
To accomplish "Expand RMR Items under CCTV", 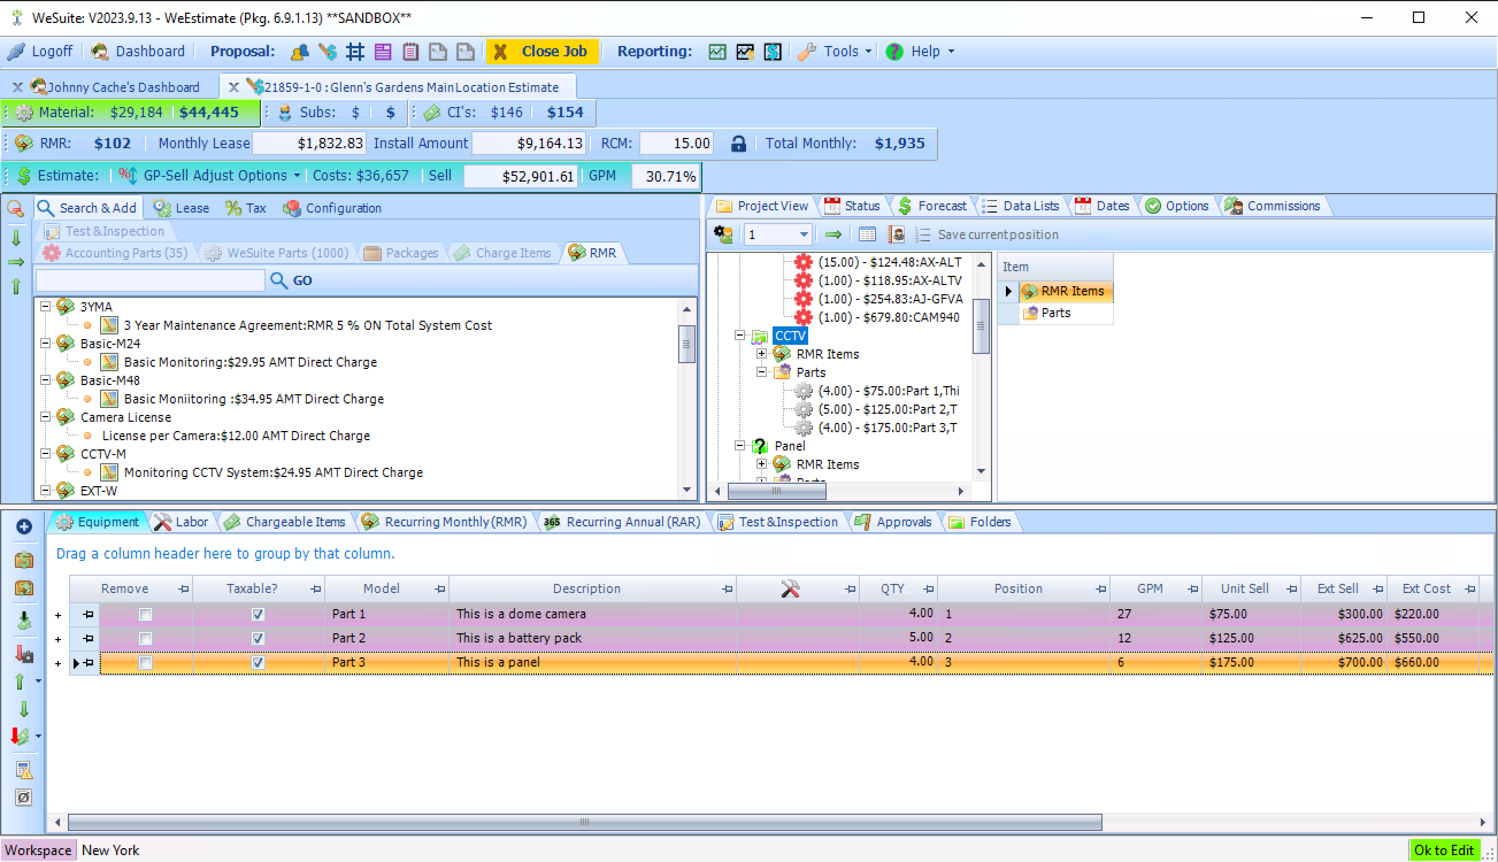I will [x=762, y=354].
